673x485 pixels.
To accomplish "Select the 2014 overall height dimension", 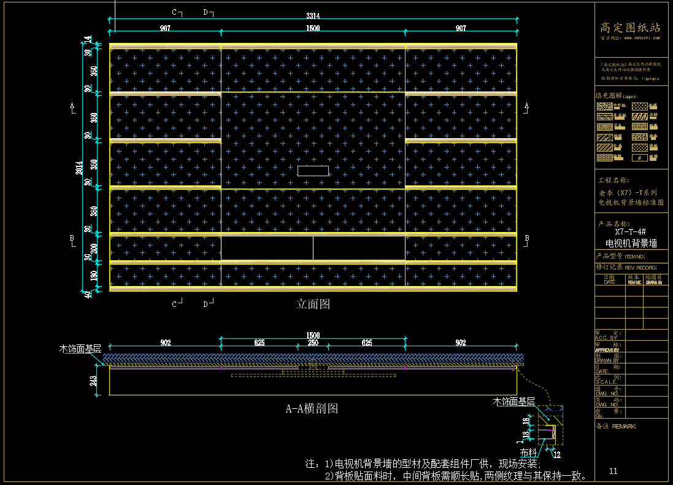I will (x=80, y=166).
